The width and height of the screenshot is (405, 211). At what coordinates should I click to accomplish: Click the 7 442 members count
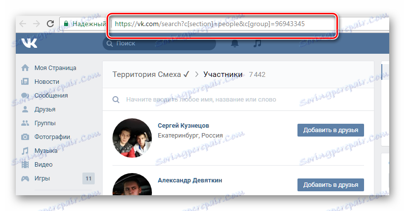click(257, 74)
